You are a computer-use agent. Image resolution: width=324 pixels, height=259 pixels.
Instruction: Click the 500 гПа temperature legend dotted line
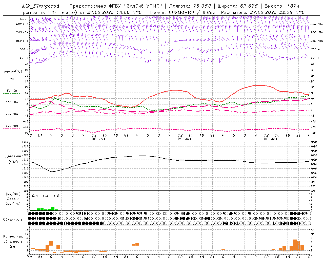point(11,129)
